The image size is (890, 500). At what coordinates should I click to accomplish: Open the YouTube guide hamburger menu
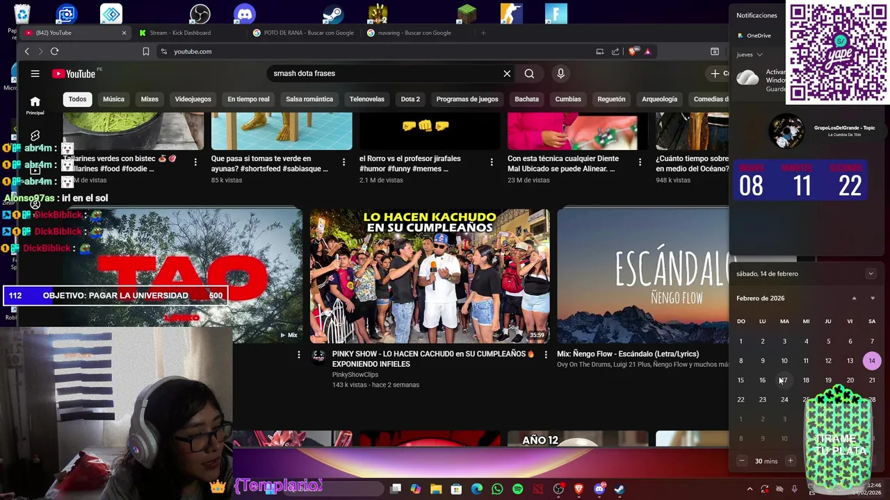(35, 74)
